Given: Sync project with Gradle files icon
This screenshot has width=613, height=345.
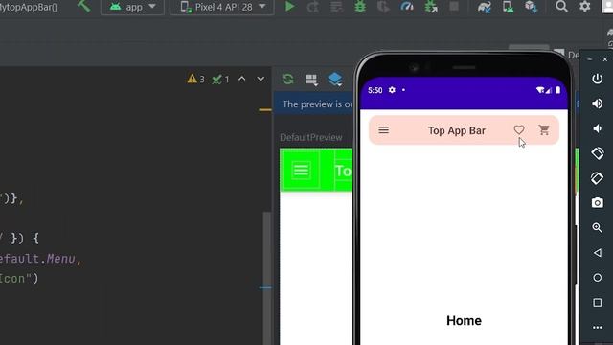Looking at the screenshot, I should coord(484,7).
